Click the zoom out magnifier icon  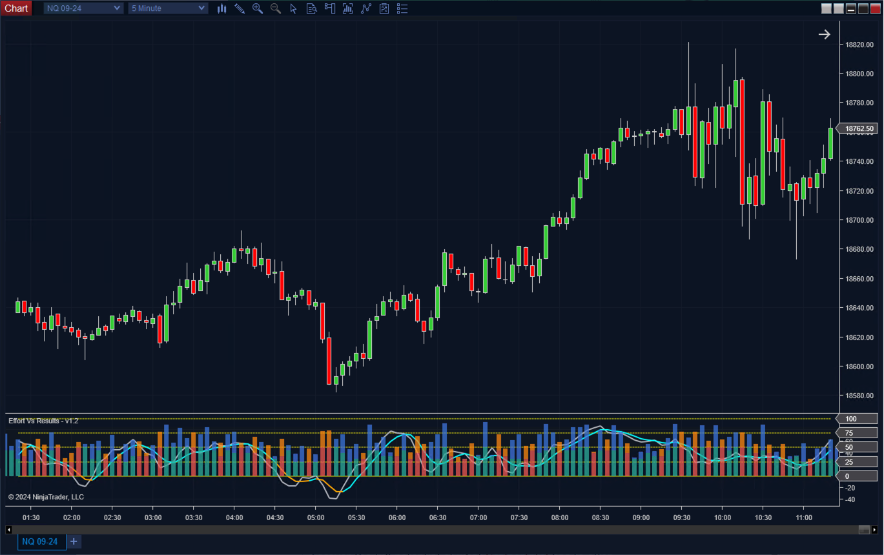click(x=276, y=8)
